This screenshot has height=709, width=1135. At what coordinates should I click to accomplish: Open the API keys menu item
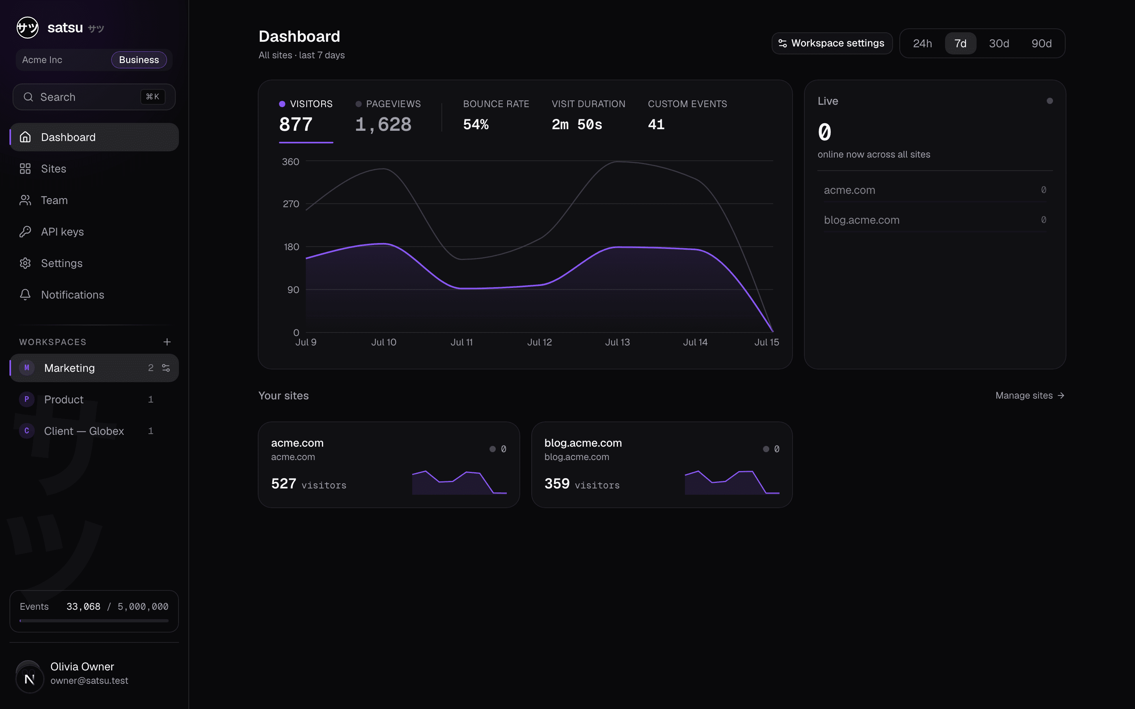(94, 232)
